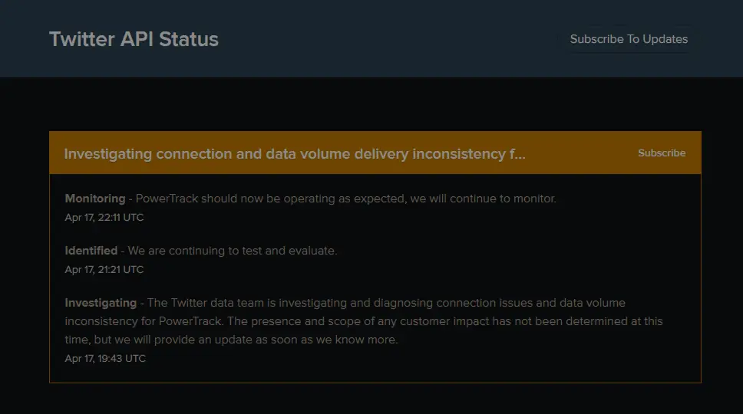Click the Apr 17, 19:43 UTC timestamp

click(x=104, y=358)
